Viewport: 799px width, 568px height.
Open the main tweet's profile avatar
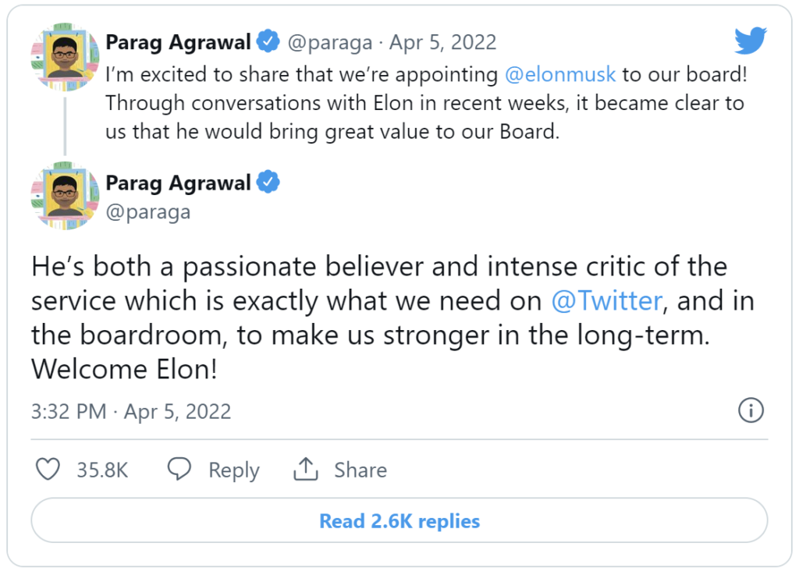[65, 196]
